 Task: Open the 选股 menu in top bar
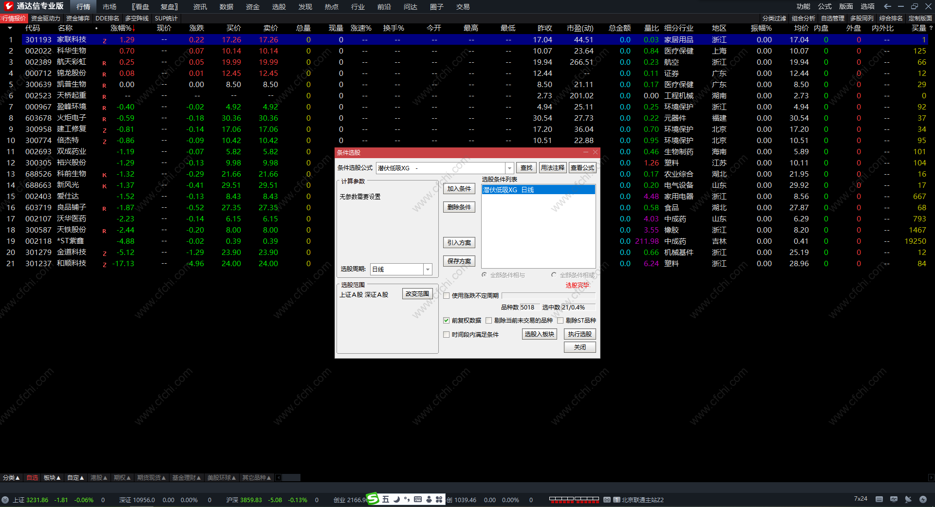coord(279,7)
